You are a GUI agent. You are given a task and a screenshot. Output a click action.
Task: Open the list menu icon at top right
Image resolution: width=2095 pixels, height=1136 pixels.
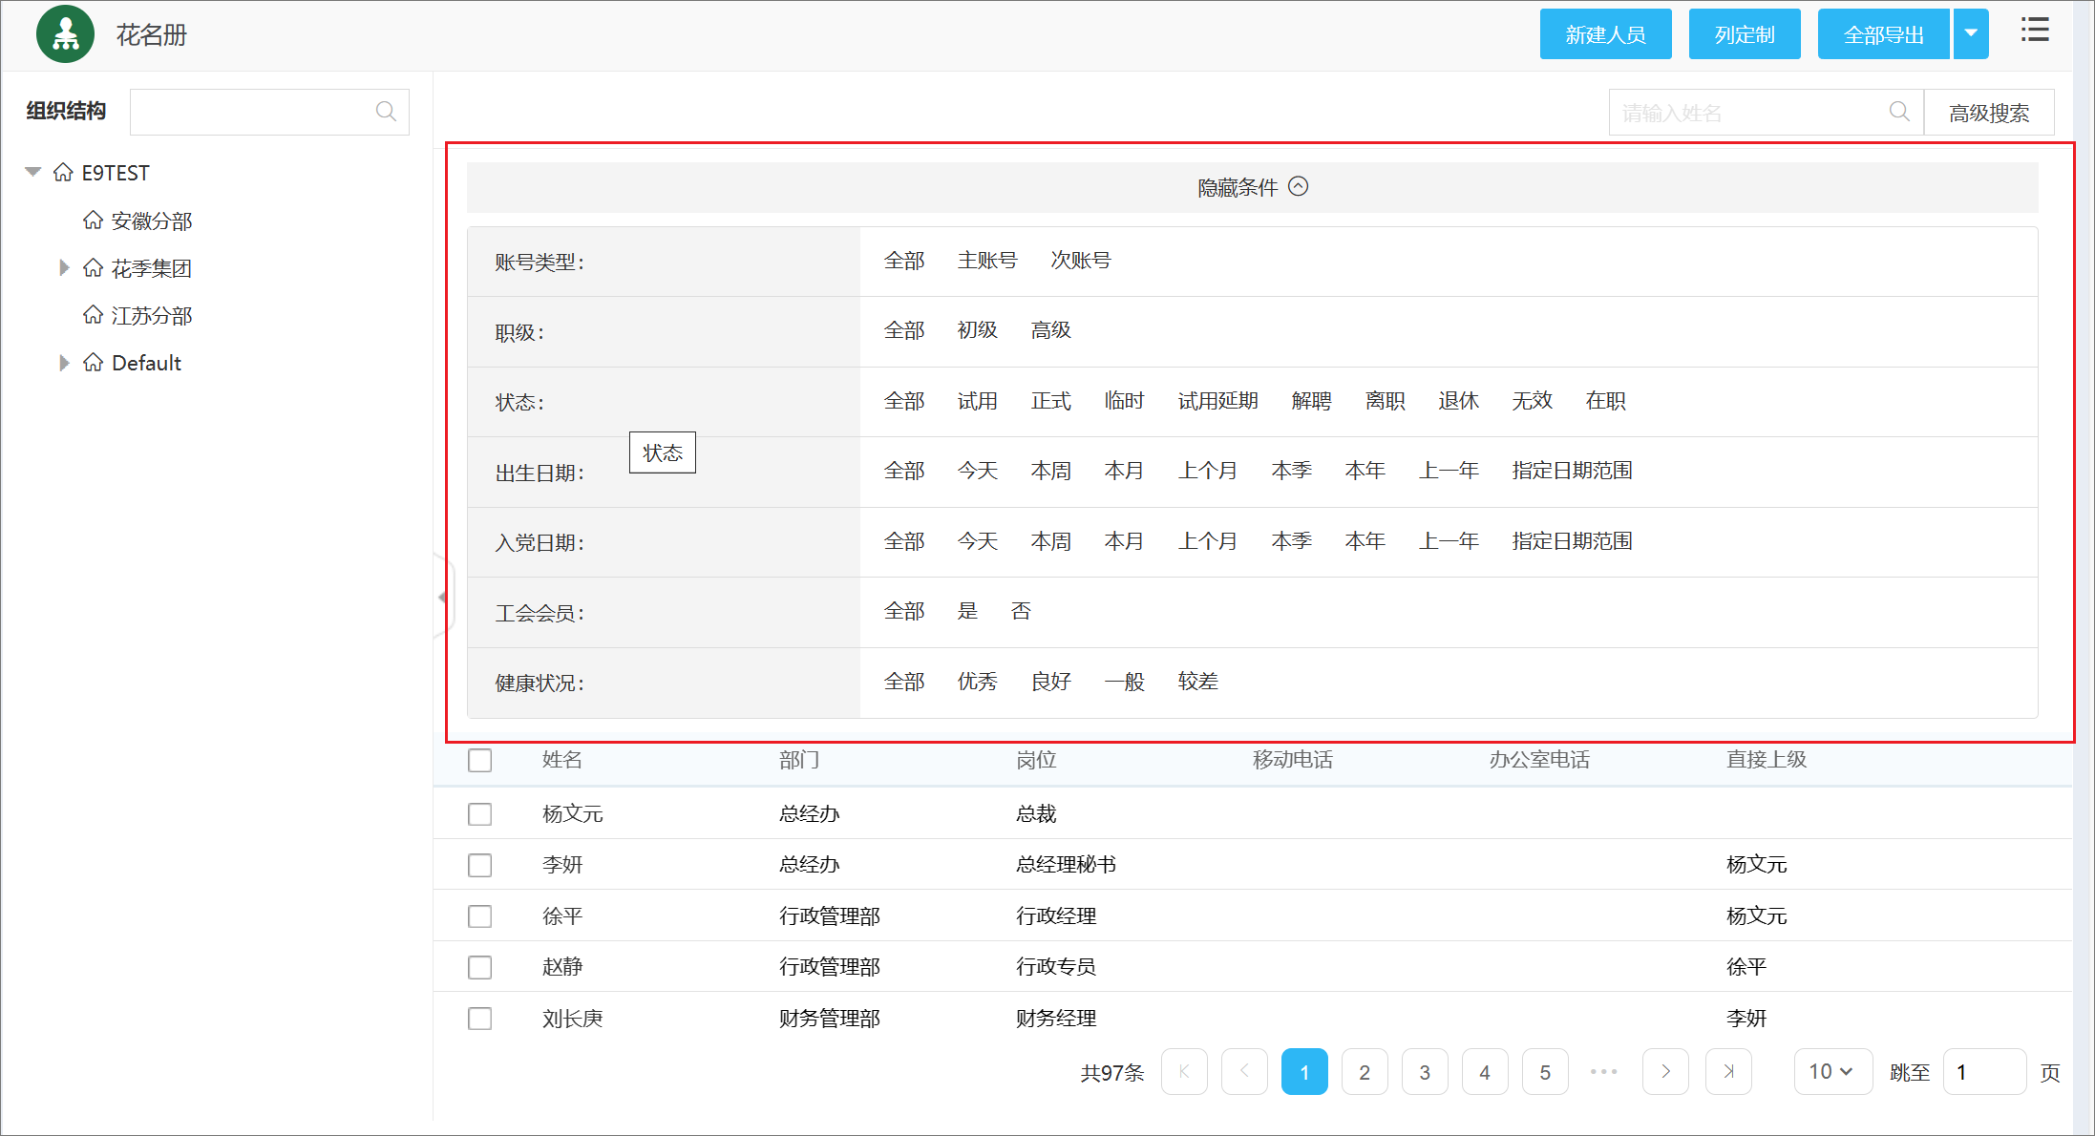pyautogui.click(x=2035, y=30)
